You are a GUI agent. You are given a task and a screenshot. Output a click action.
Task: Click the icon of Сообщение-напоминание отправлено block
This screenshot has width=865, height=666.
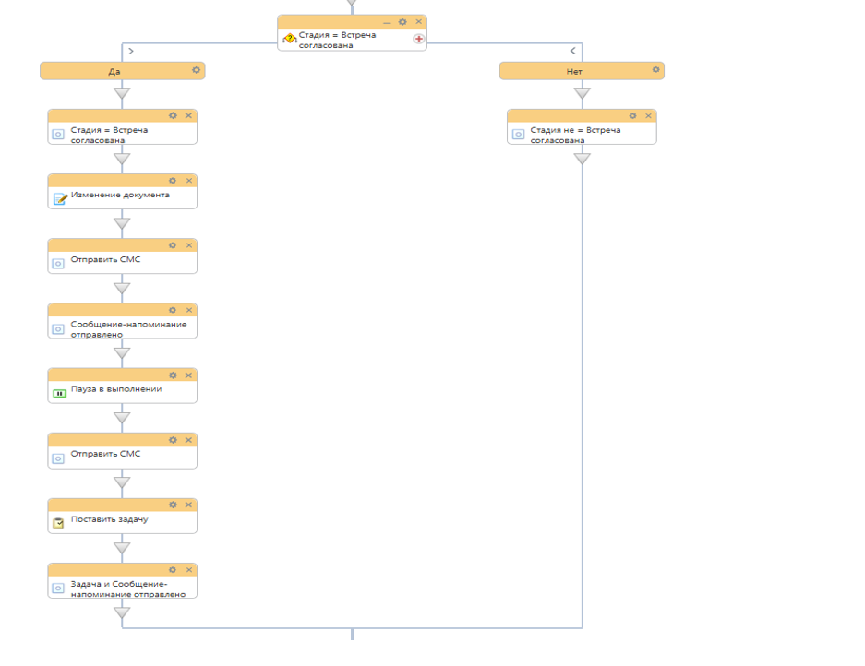tap(58, 329)
